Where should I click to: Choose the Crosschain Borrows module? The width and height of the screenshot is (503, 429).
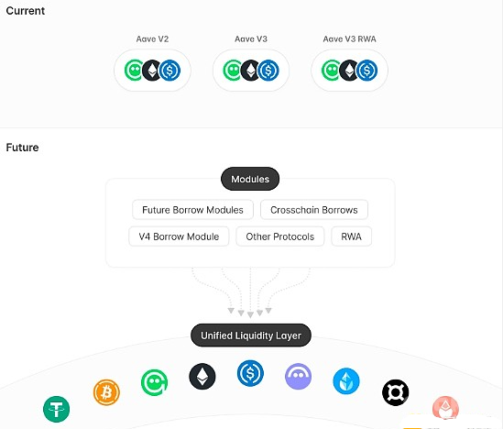(x=314, y=210)
